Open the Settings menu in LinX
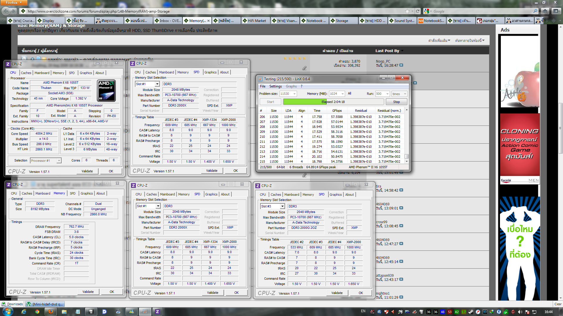563x316 pixels. coord(275,86)
